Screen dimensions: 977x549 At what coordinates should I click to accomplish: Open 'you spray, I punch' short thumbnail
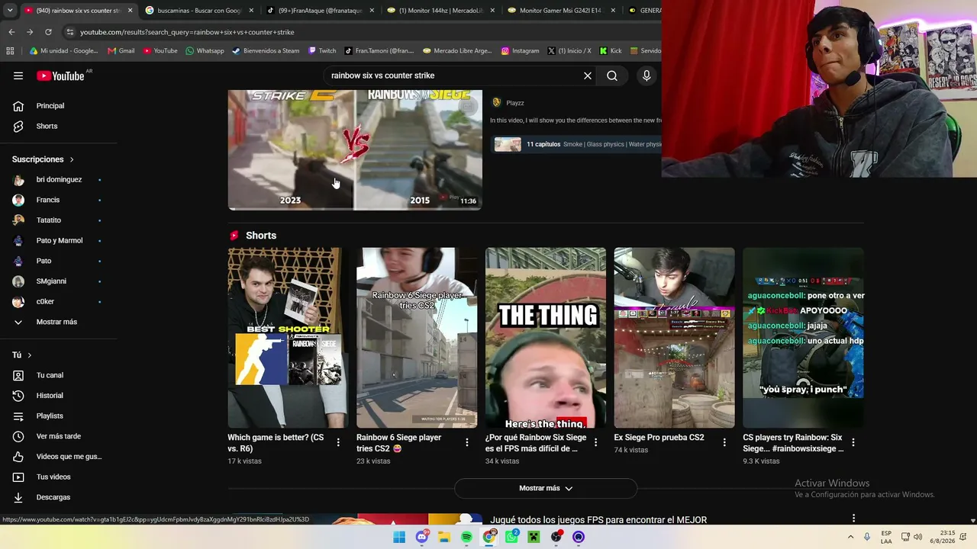click(803, 337)
